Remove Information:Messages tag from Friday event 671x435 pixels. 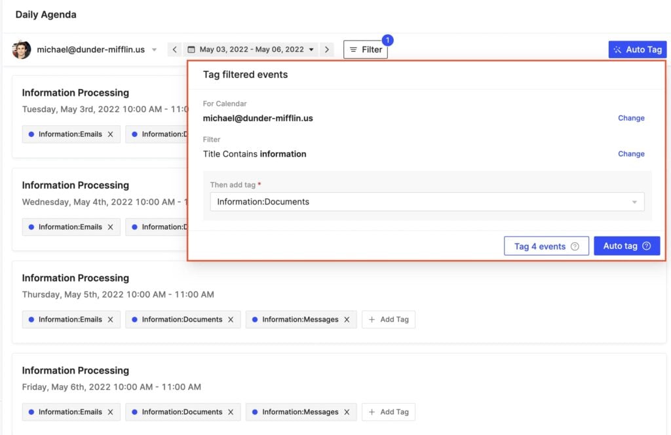click(x=347, y=412)
